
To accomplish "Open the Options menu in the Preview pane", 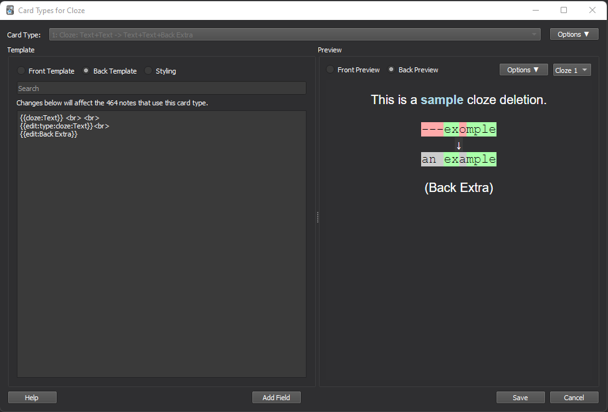I will (523, 69).
